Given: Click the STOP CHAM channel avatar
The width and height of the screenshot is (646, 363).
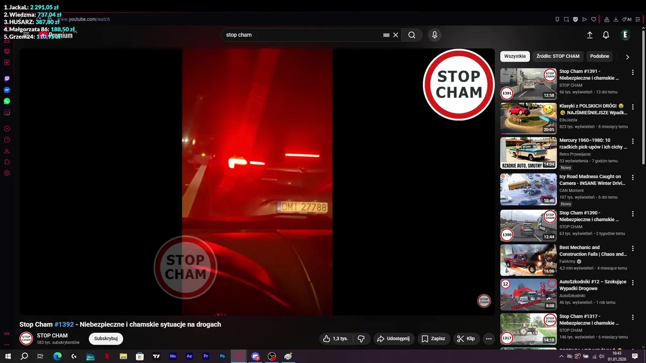Looking at the screenshot, I should point(26,339).
